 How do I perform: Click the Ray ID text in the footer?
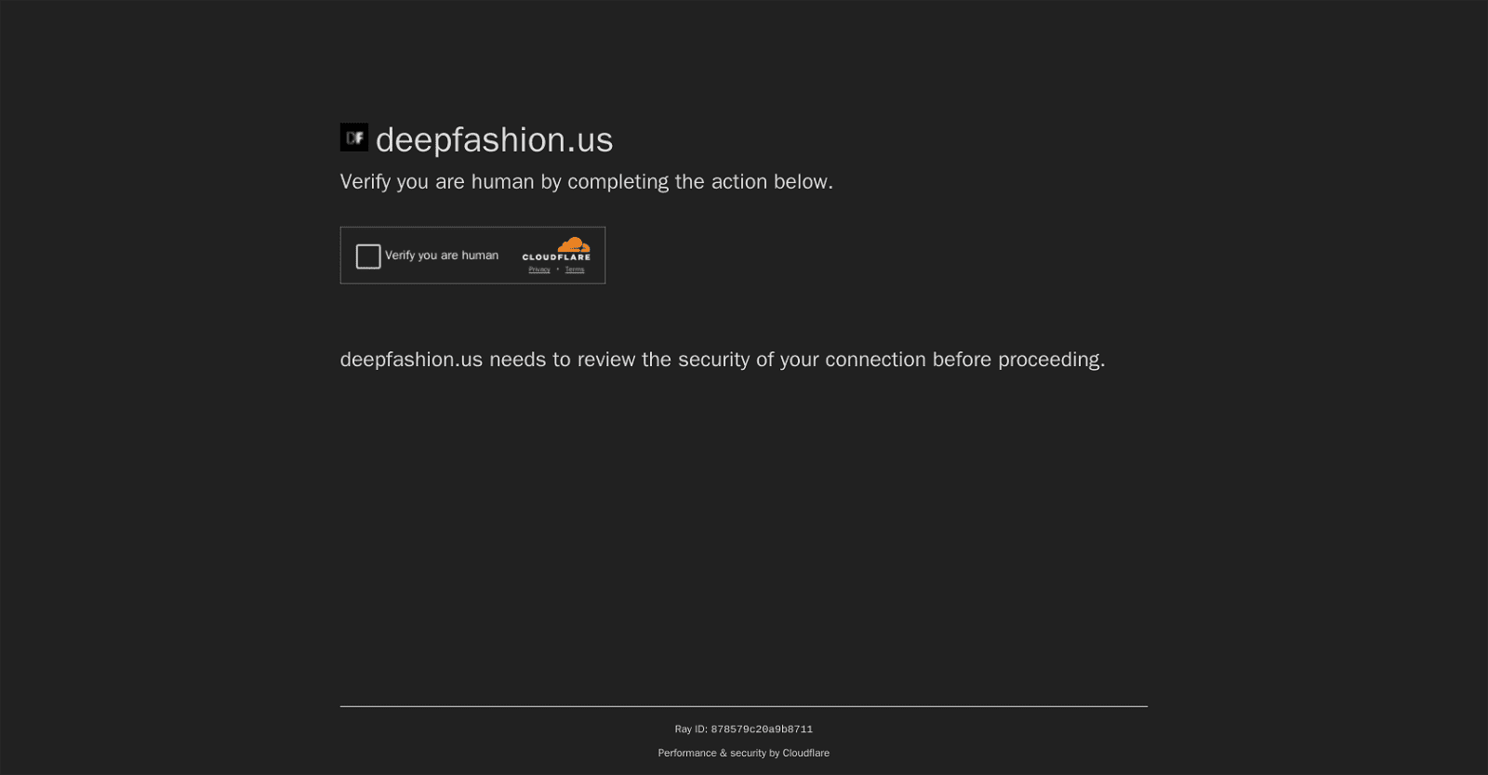point(744,729)
